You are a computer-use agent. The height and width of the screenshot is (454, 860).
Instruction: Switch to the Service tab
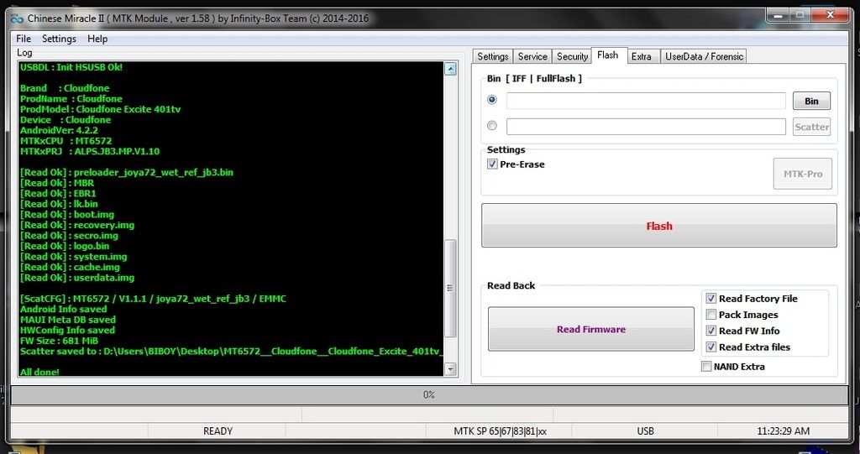coord(532,56)
